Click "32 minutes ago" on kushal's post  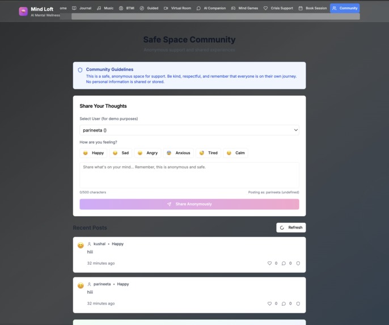click(101, 263)
